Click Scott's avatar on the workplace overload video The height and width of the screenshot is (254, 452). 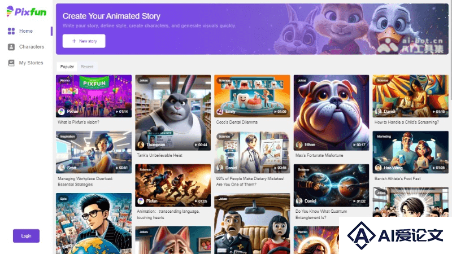[x=62, y=168]
